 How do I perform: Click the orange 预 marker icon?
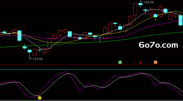click(155, 62)
